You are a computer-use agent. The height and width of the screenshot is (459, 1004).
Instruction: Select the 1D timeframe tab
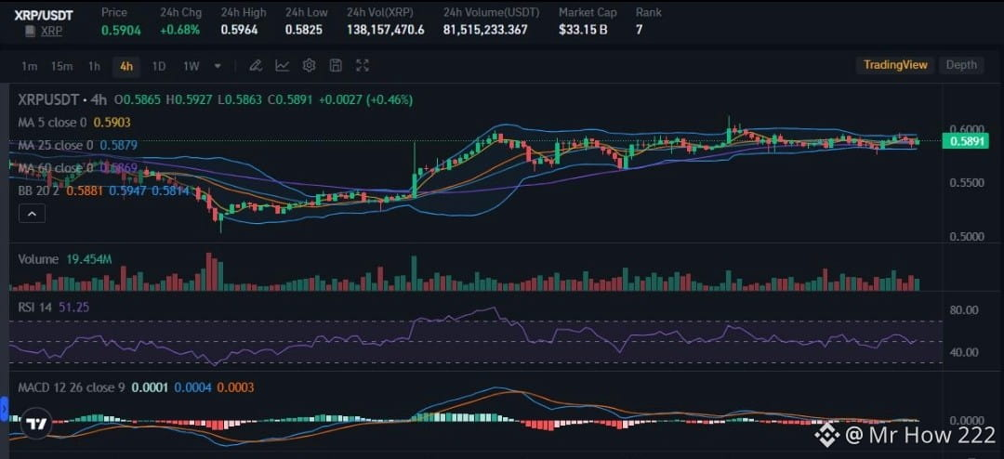159,66
